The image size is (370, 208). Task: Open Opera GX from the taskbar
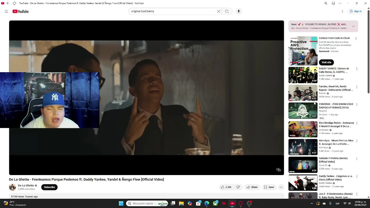click(240, 203)
